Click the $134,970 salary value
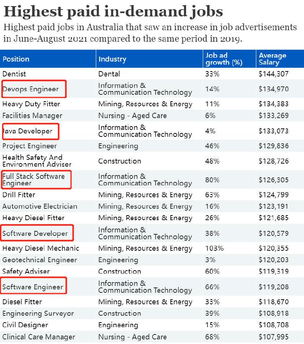 tap(273, 89)
